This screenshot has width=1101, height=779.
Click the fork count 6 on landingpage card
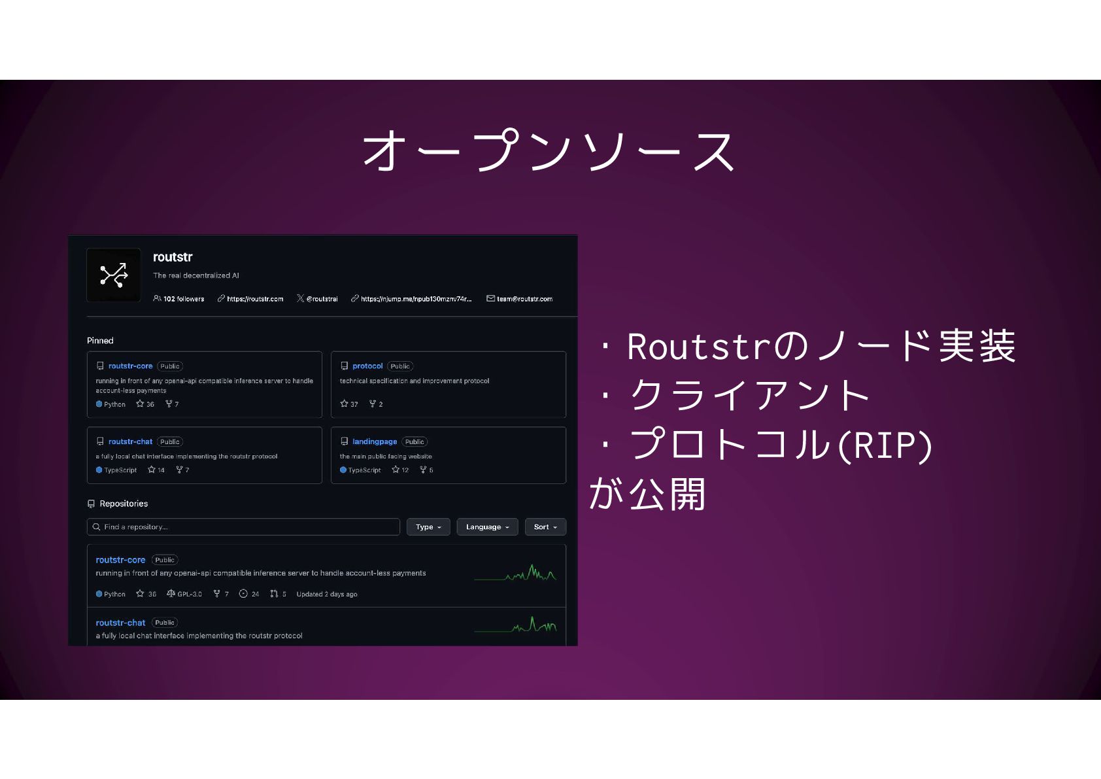click(x=426, y=470)
